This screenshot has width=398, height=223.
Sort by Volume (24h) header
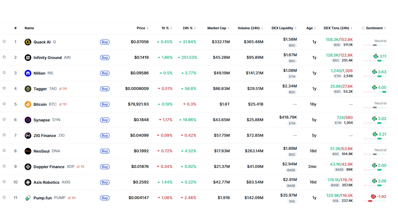click(x=250, y=28)
